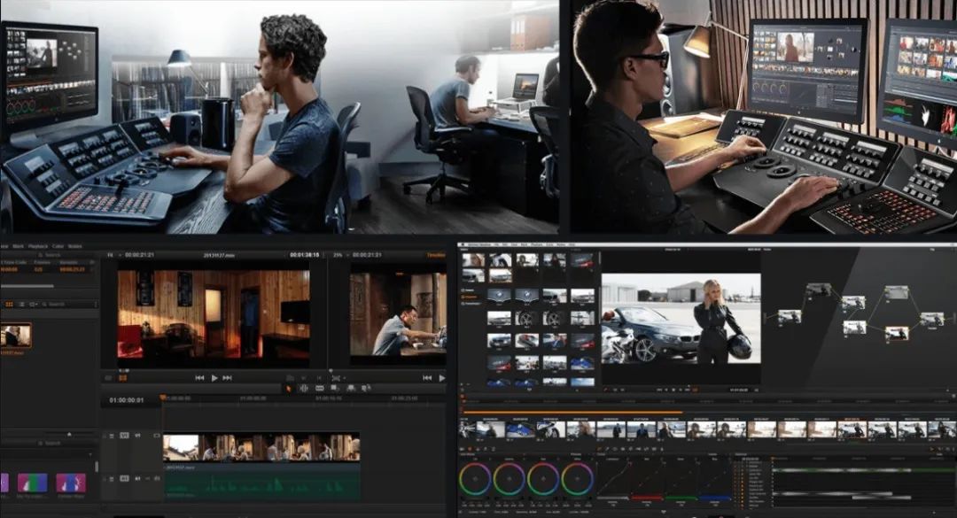Click the 00:01:38:15 duration readout
Image resolution: width=957 pixels, height=518 pixels.
(304, 255)
